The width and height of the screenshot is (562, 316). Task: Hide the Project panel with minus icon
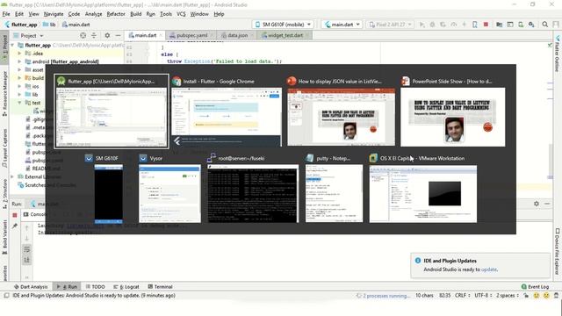click(x=118, y=35)
